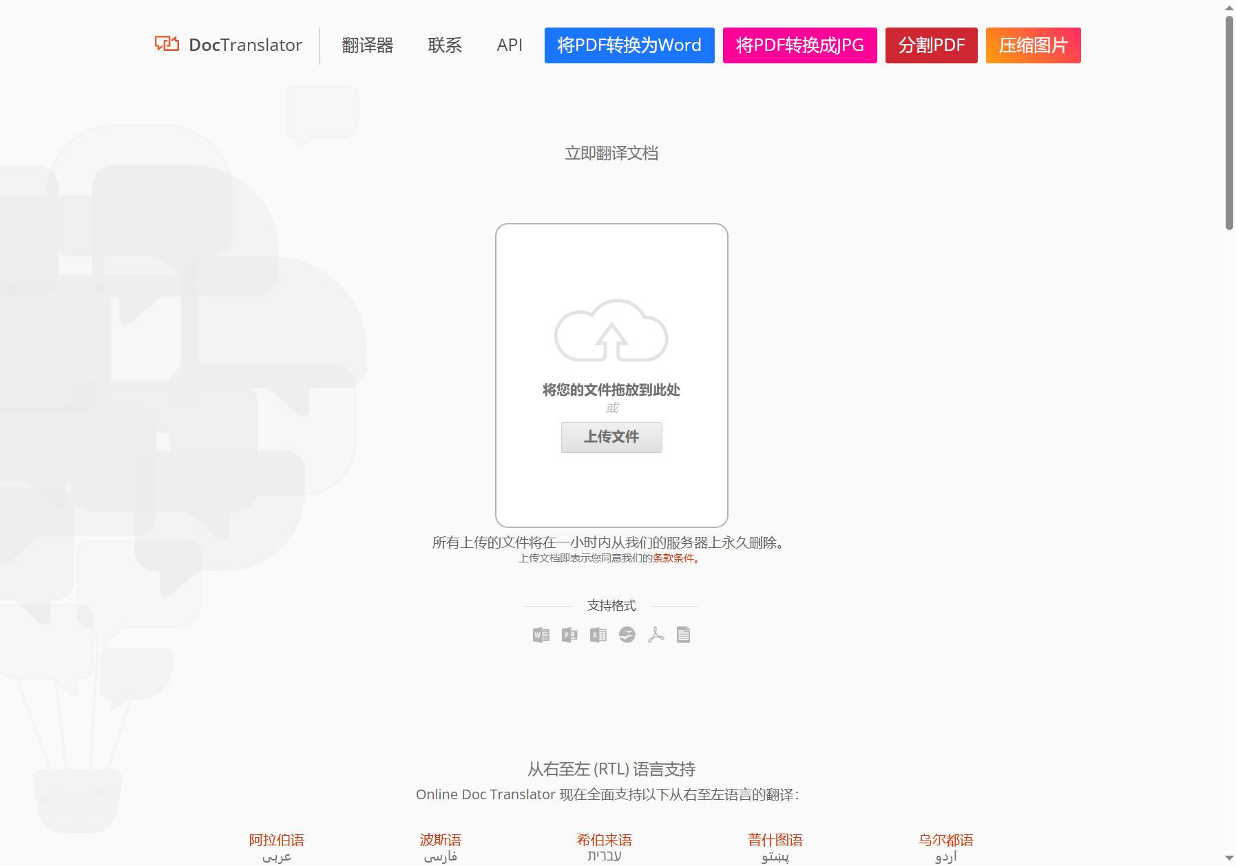Open the 阿拉伯语 language link

click(277, 840)
